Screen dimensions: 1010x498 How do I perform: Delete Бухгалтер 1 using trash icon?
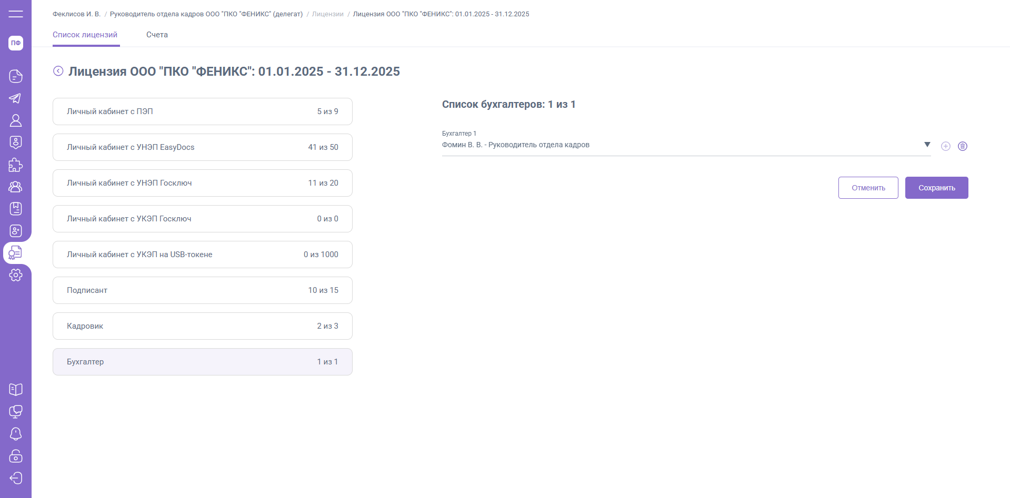click(963, 146)
